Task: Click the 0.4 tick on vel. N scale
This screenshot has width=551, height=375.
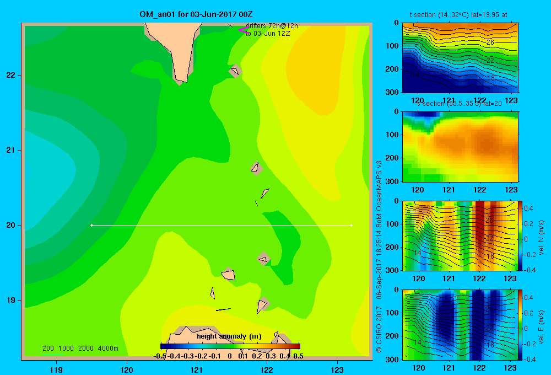Action: pos(528,208)
